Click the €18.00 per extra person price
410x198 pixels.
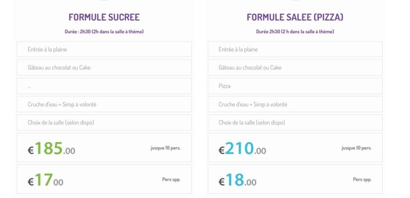[x=237, y=180]
